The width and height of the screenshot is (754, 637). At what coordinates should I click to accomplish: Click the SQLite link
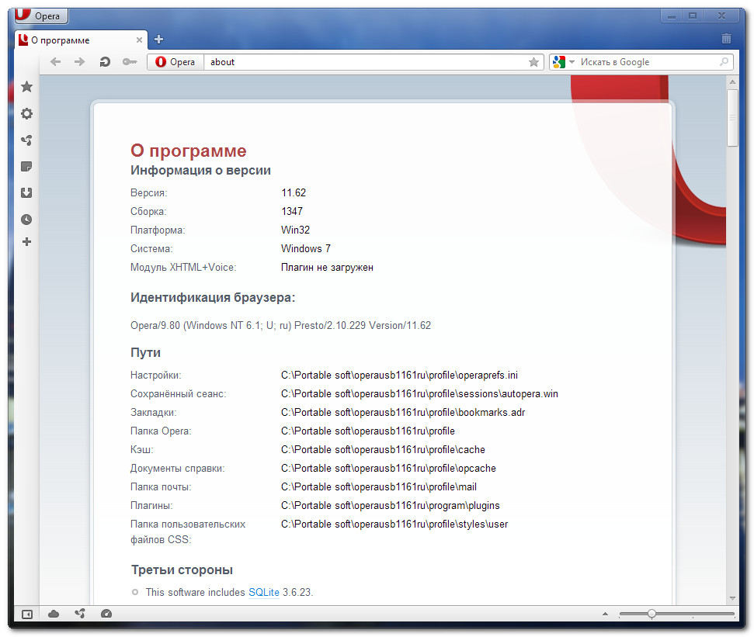(264, 592)
